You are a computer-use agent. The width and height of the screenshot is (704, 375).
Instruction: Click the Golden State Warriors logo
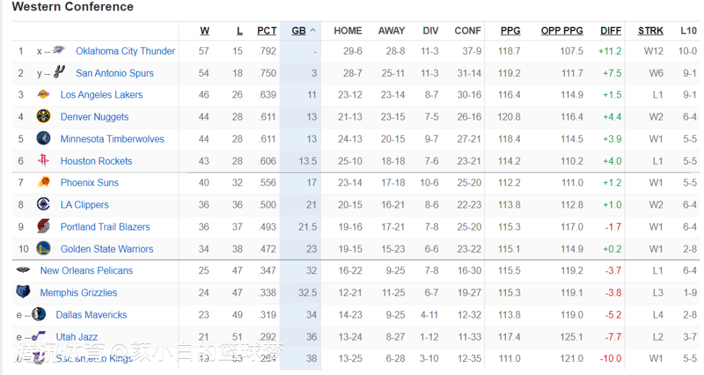click(x=44, y=249)
